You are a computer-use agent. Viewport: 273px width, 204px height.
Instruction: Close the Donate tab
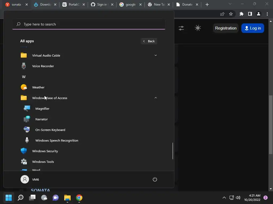pos(197,5)
